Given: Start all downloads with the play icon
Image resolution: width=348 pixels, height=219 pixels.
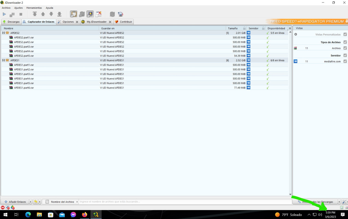Looking at the screenshot, I should [4, 14].
